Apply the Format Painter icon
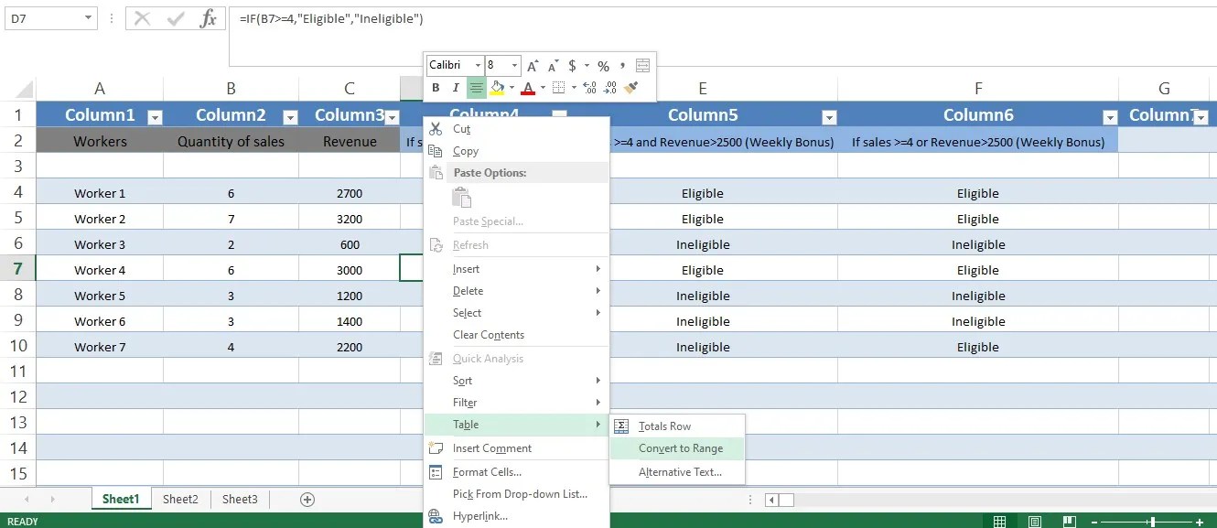Screen dimensions: 1217x528 [x=631, y=88]
